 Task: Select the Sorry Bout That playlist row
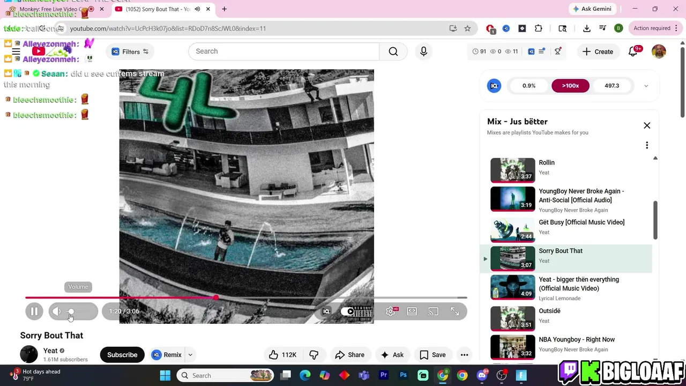point(566,258)
